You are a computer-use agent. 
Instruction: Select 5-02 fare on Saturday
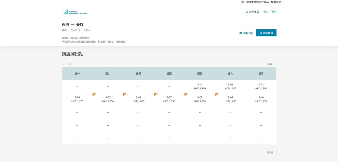[x=230, y=86]
